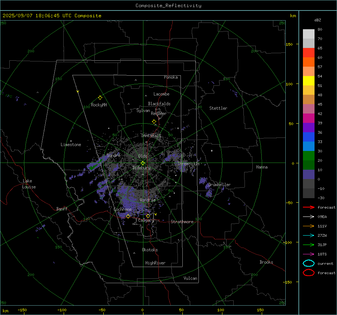The width and height of the screenshot is (337, 315).
Task: Click the HighRiver city label
Action: coord(155,263)
